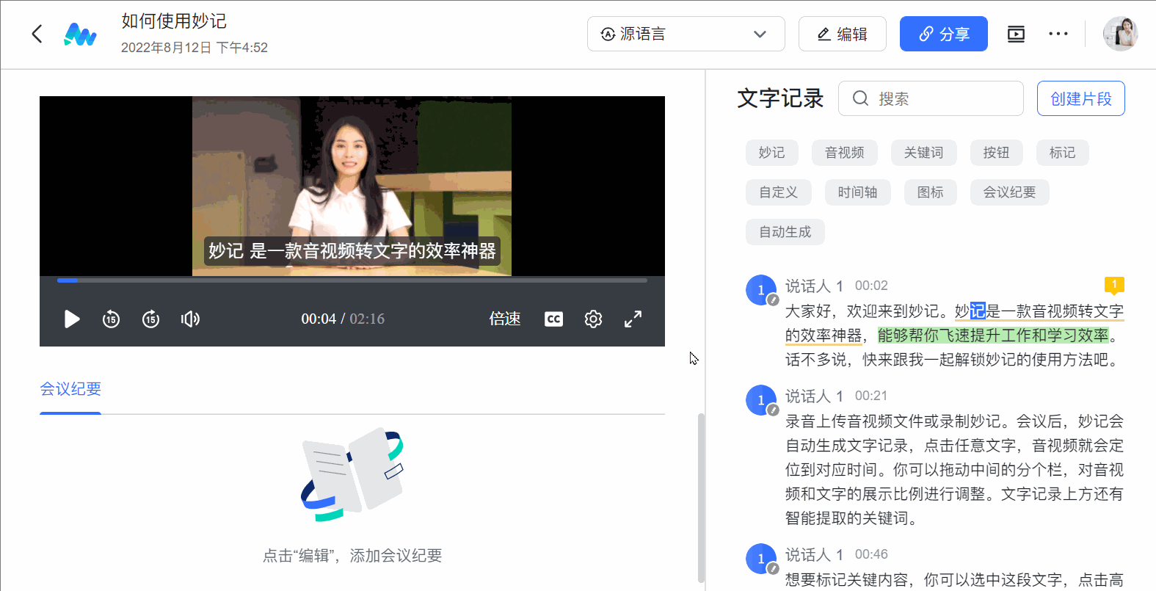Open the more options ellipsis menu
The width and height of the screenshot is (1156, 591).
[x=1058, y=34]
